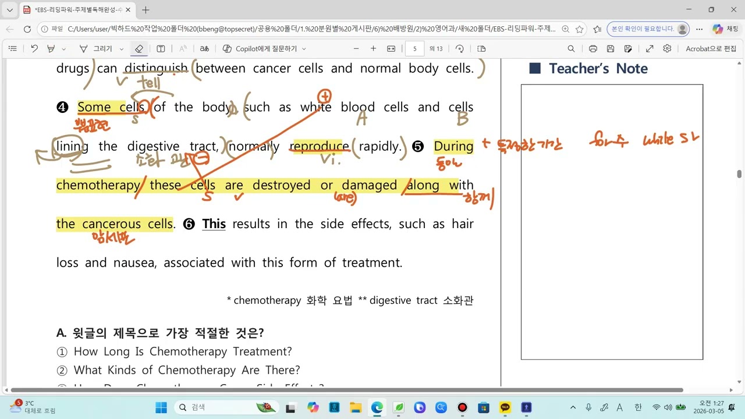Add this page to favorites star
This screenshot has height=419, width=745.
580,29
